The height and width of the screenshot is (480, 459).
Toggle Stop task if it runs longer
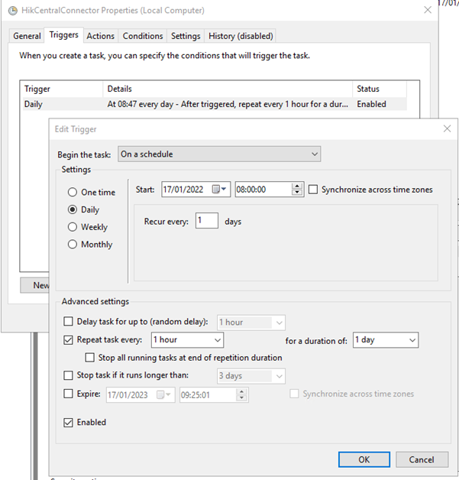pos(69,375)
